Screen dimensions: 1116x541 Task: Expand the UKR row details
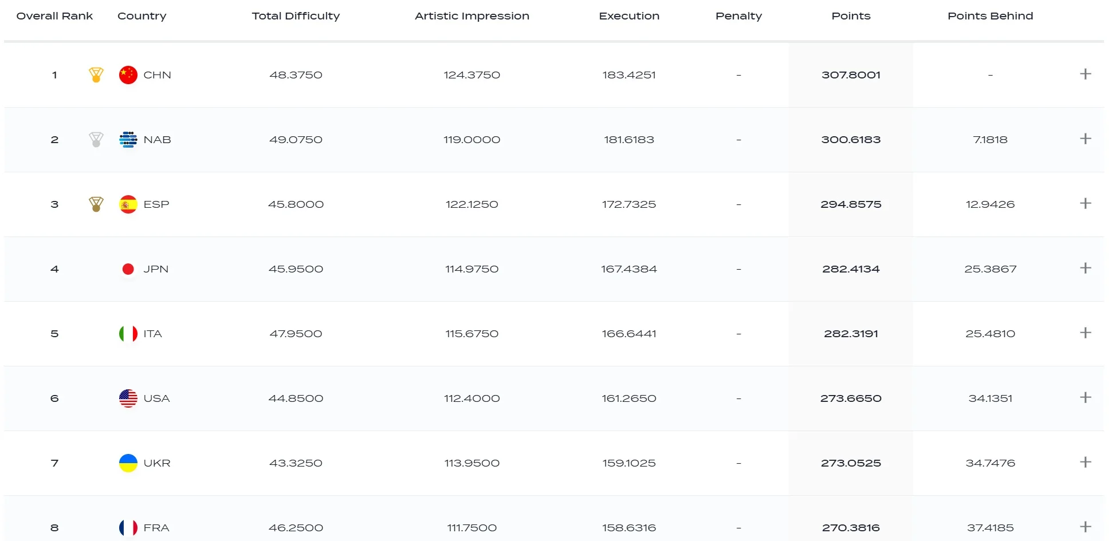coord(1085,463)
